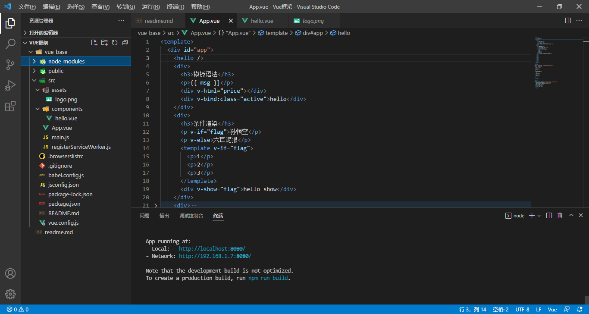Collapse the vue-base root folder
The image size is (589, 314).
[x=31, y=52]
